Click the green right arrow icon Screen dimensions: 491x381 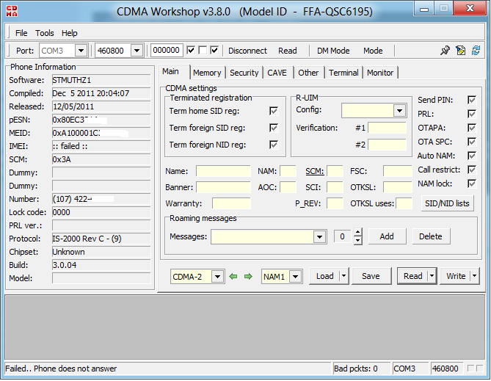[248, 276]
